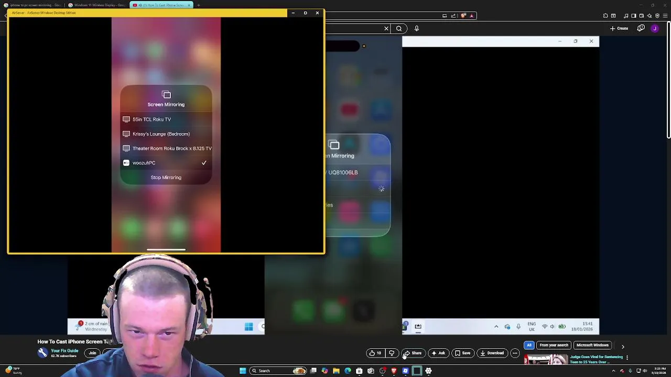
Task: Open Leo AI sparkle icon in toolbar
Action: (x=650, y=16)
